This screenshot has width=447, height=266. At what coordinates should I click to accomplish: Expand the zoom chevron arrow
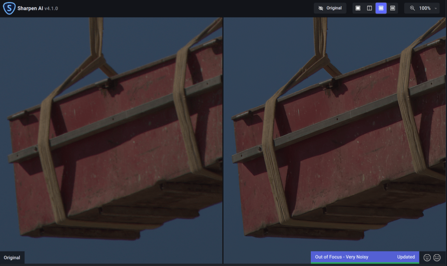pos(436,8)
